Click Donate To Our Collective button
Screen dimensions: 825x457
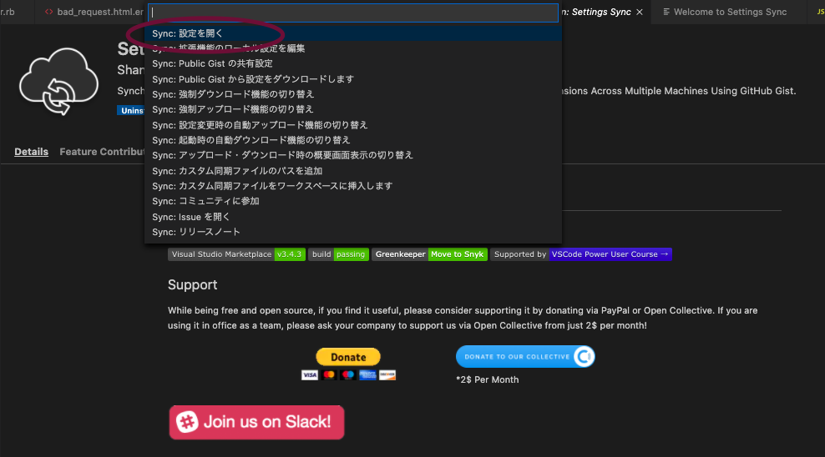(525, 357)
